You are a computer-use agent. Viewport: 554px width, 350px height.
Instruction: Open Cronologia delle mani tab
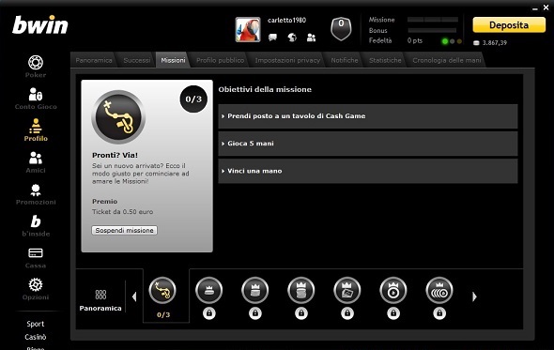(447, 60)
